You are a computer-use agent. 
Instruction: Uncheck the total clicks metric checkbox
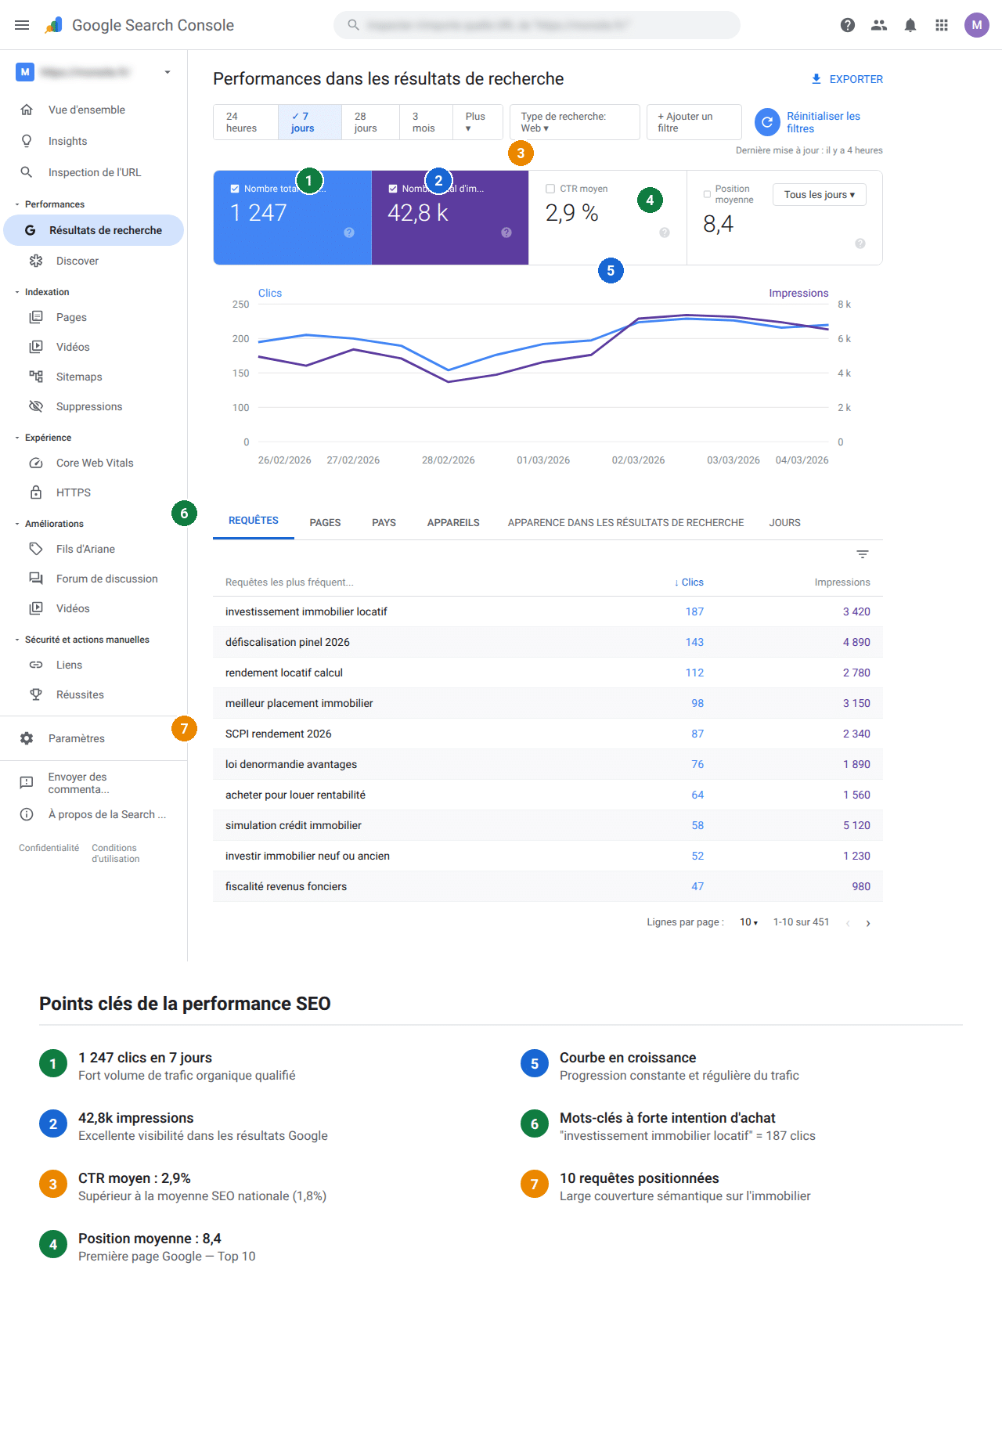235,189
